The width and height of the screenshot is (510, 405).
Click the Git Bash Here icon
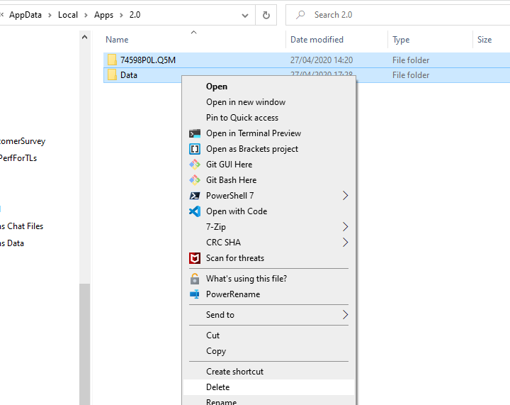[x=195, y=180]
